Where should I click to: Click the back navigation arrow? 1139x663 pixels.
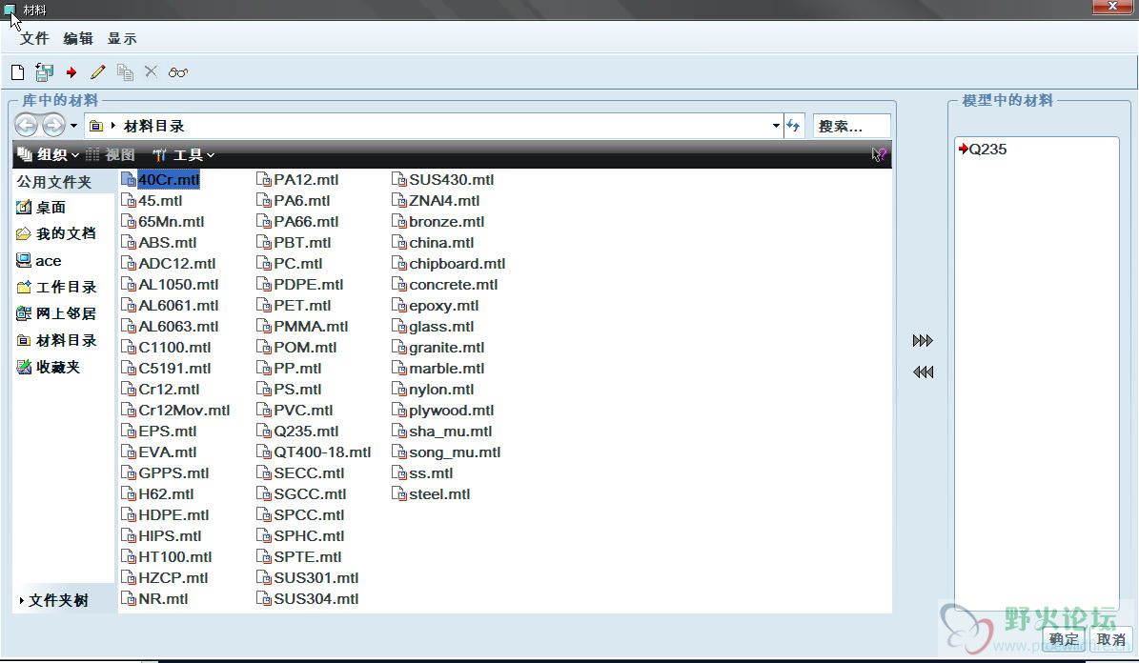26,126
